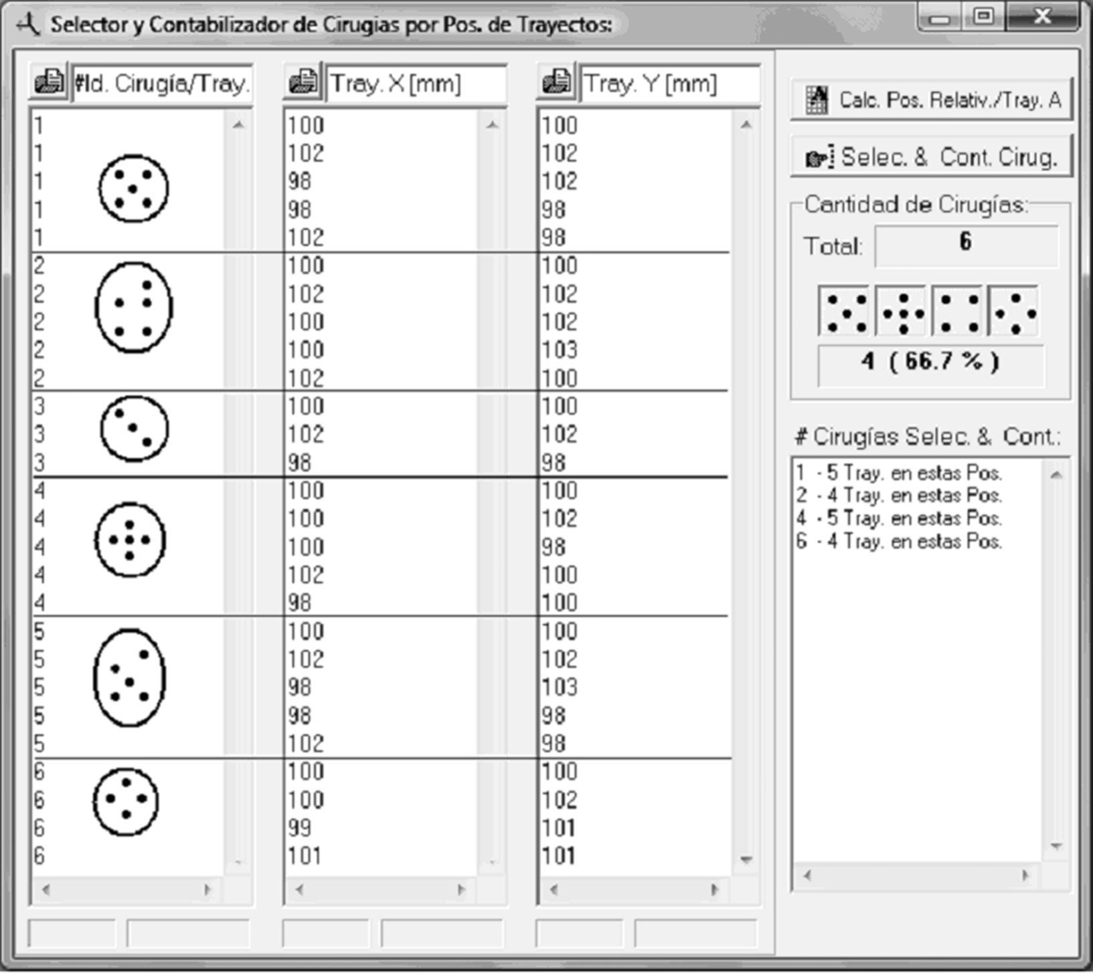The width and height of the screenshot is (1093, 973).
Task: Click the load icon beside Tray. Y [mm] field
Action: 557,83
